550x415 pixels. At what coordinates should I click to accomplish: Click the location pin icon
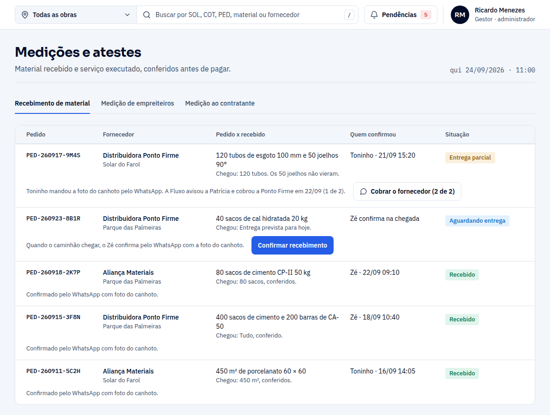tap(25, 15)
